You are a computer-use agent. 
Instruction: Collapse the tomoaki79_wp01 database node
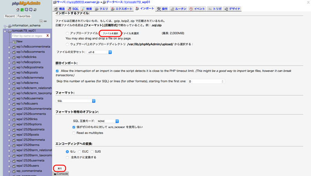click(5, 31)
